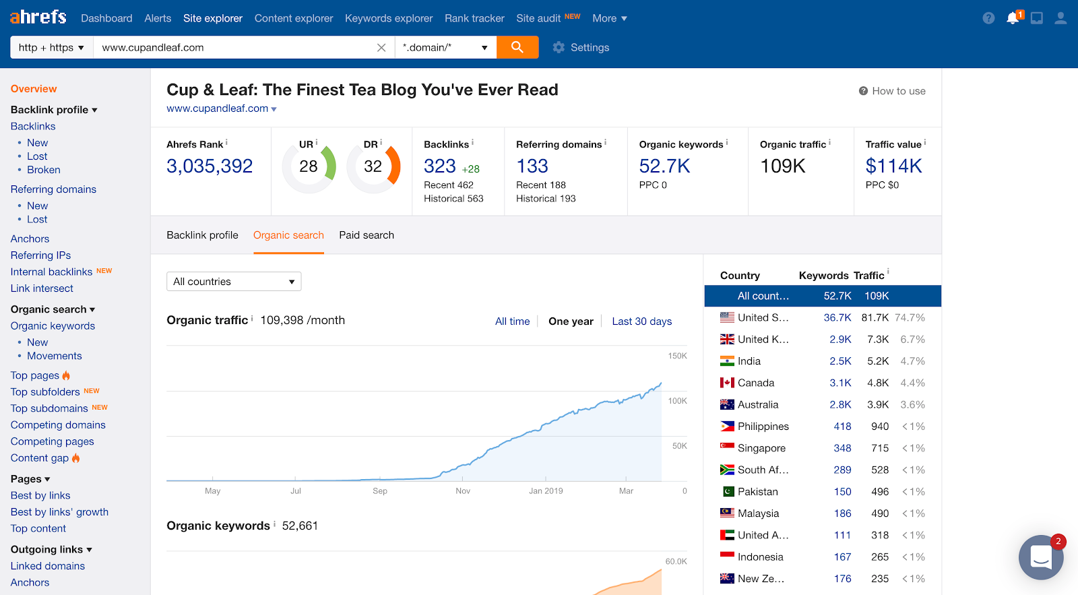
Task: Open Settings gear icon
Action: coord(559,47)
